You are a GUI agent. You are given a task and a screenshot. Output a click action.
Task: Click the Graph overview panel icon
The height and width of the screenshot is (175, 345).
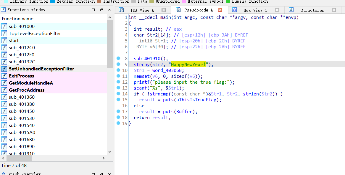4,174
